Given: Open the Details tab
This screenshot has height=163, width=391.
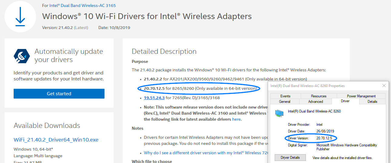Looking at the screenshot, I should pos(372,102).
